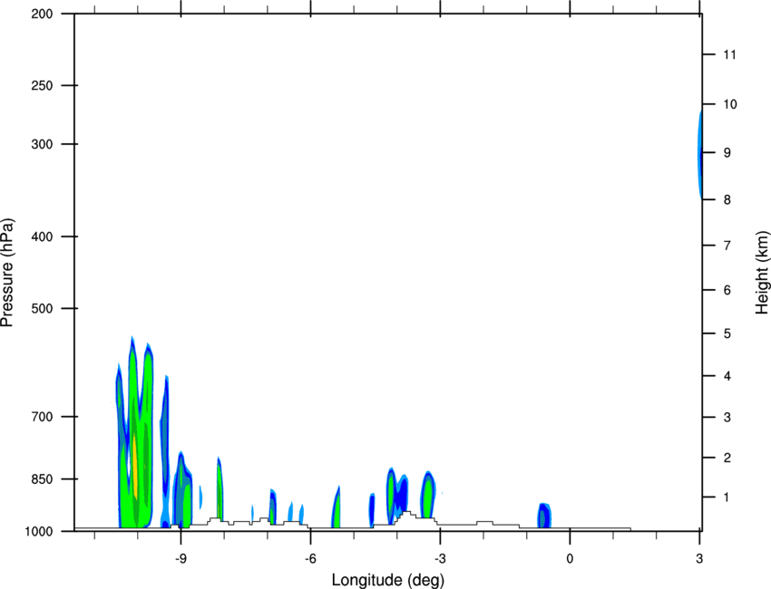Image resolution: width=771 pixels, height=589 pixels.
Task: Click the 11 km height tick label
Action: pyautogui.click(x=729, y=54)
